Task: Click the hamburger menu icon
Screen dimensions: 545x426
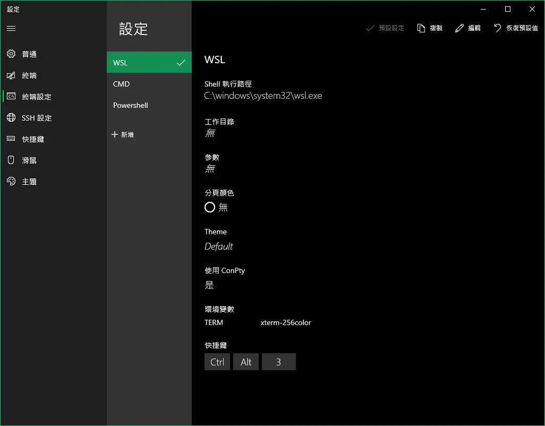Action: [x=11, y=28]
